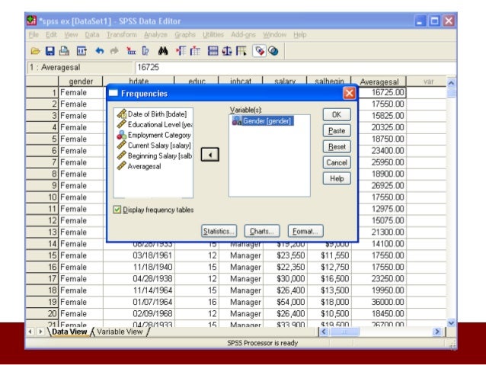Viewport: 486px width, 365px height.
Task: Open the Help menu
Action: (299, 34)
